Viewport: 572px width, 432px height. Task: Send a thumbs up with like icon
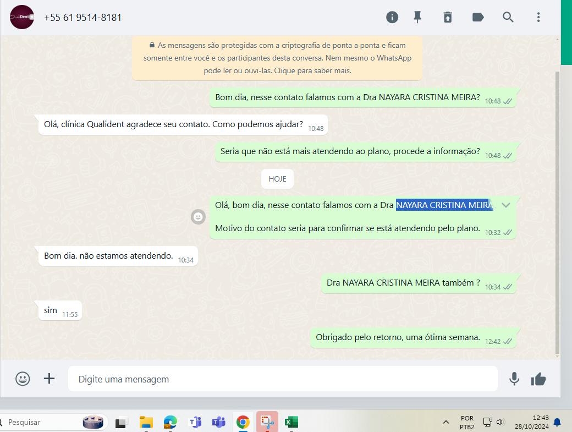[538, 379]
